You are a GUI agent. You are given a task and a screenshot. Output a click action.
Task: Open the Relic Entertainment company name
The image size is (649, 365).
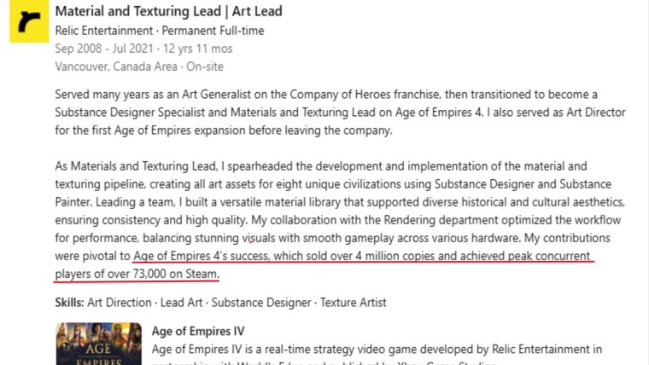[x=104, y=31]
